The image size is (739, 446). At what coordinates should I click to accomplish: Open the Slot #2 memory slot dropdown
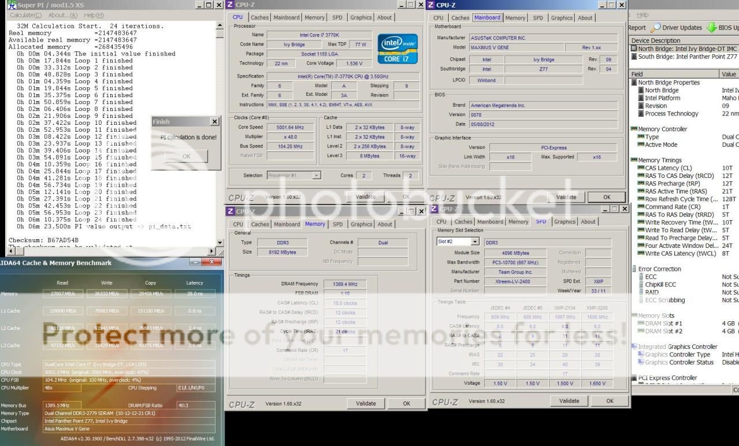(x=475, y=241)
